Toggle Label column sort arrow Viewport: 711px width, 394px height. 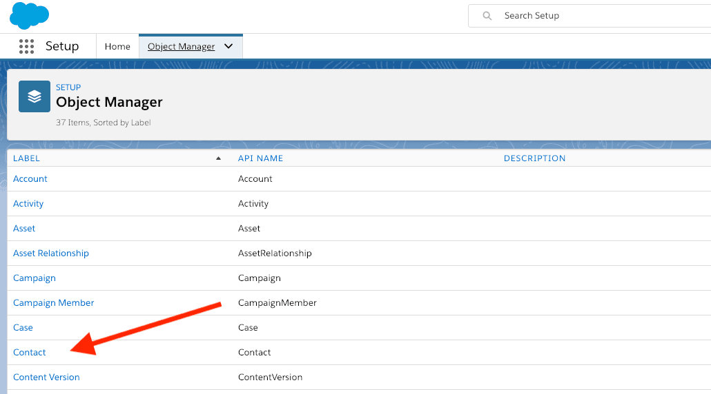coord(219,158)
